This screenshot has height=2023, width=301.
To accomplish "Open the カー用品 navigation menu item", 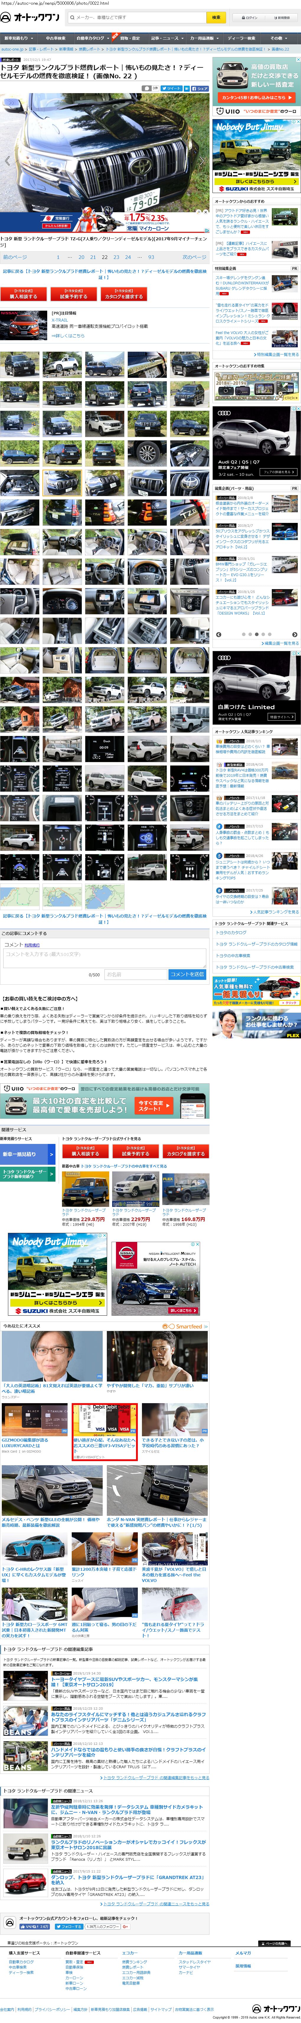I will click(x=202, y=38).
